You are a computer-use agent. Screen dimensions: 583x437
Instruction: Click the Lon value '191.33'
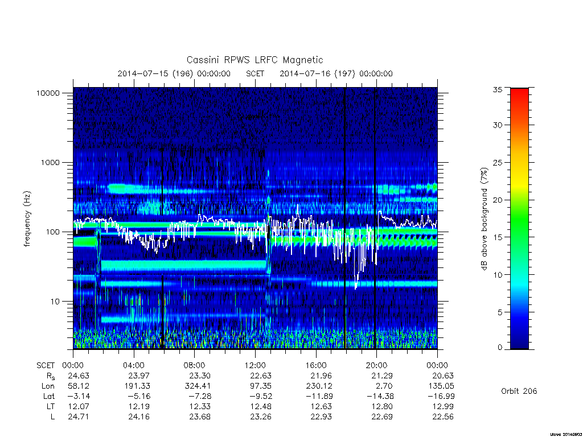point(137,386)
